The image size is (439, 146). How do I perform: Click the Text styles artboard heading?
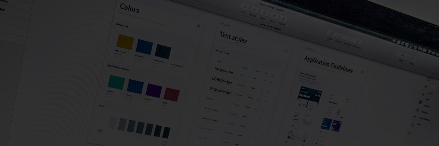233,37
